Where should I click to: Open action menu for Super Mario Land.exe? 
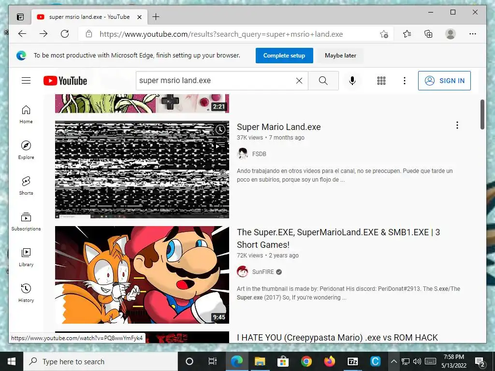(457, 125)
